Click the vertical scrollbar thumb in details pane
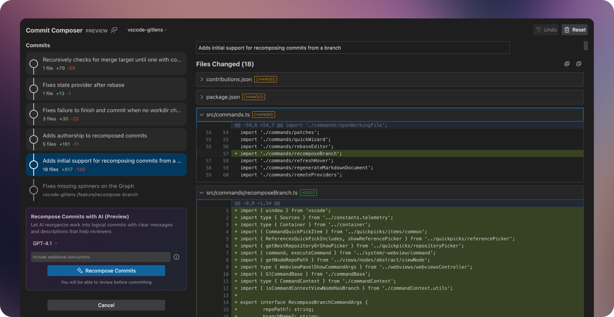Viewport: 614px width, 317px height. click(x=586, y=46)
